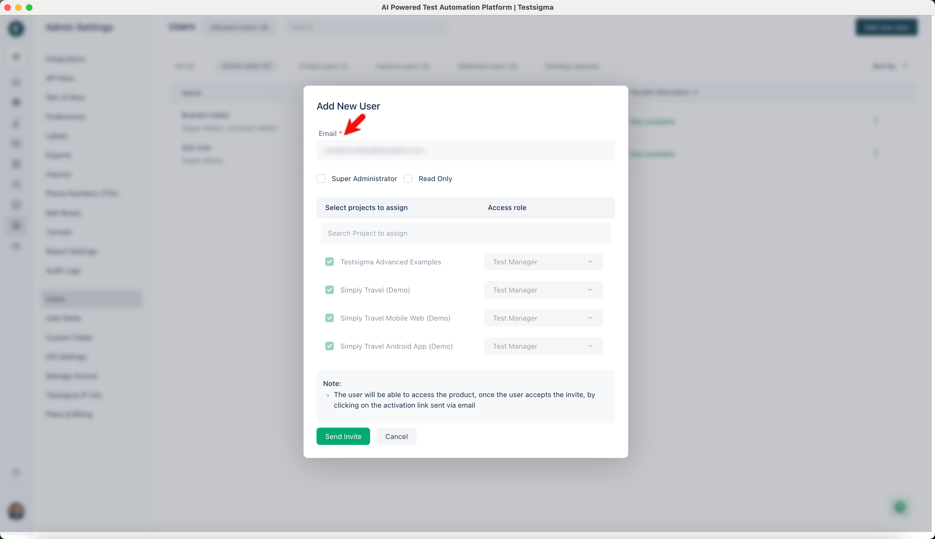This screenshot has width=935, height=539.
Task: Click the "Select projects to assign" column header
Action: pos(366,208)
